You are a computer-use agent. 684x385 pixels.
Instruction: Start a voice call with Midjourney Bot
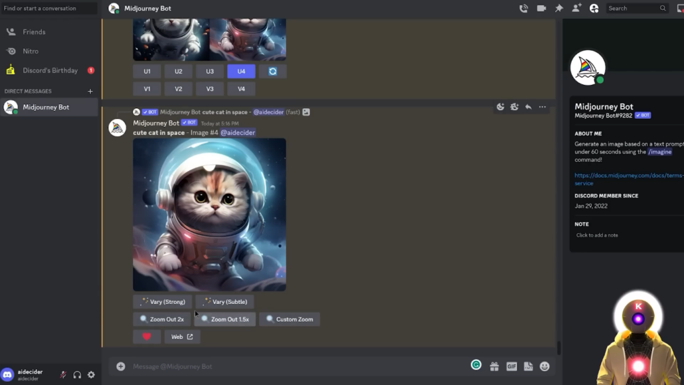(524, 8)
